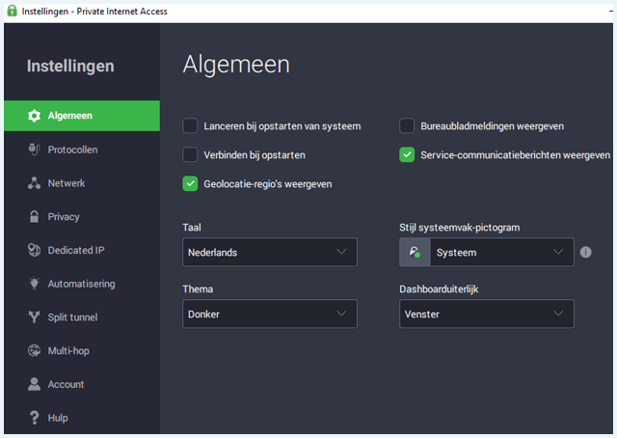Click the chevron arrow in Nederlands dropdown
The width and height of the screenshot is (617, 438).
341,252
